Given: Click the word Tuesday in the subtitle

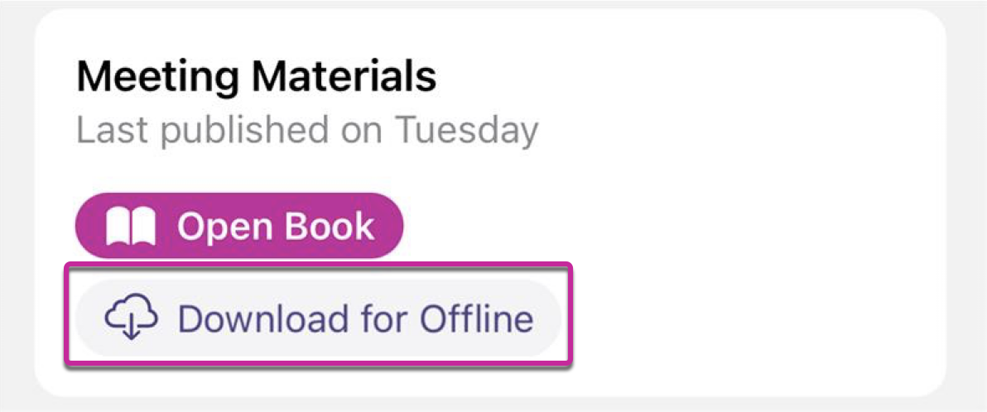Looking at the screenshot, I should pos(466,130).
